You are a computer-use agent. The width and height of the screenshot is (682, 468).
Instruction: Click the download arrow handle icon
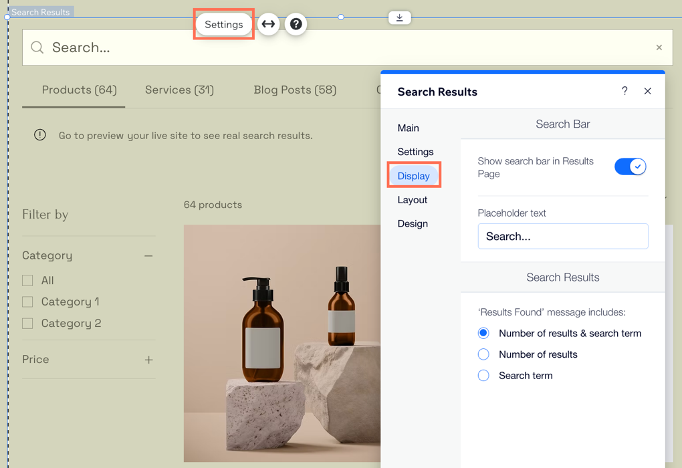(399, 18)
